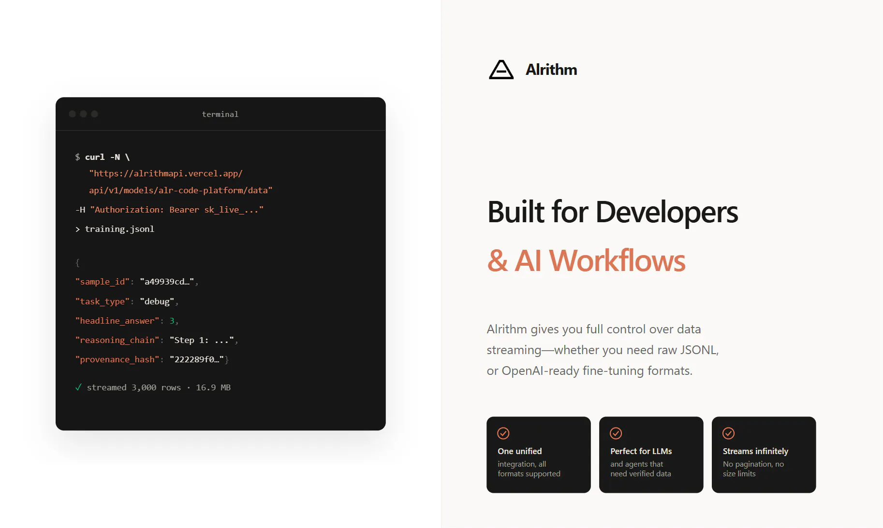This screenshot has height=528, width=883.
Task: Click the "a49939cd…" value
Action: click(167, 282)
